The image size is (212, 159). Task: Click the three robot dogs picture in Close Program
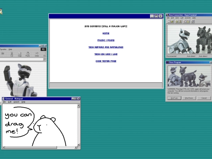[x=189, y=77]
